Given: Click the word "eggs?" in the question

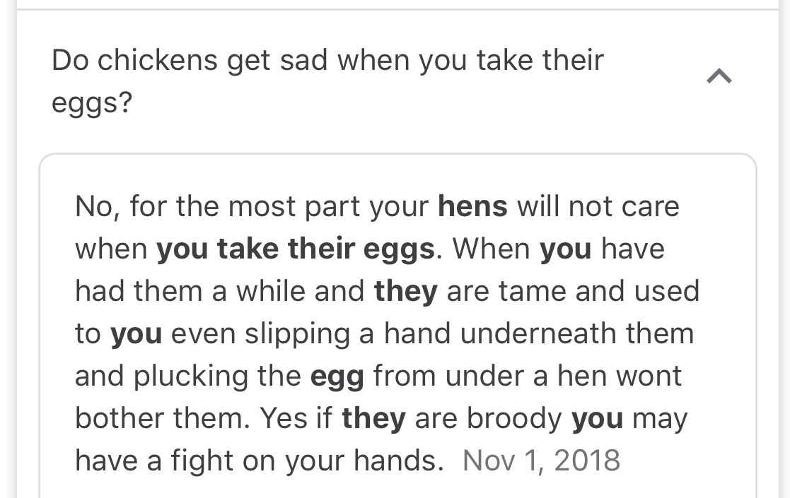Looking at the screenshot, I should coord(92,103).
